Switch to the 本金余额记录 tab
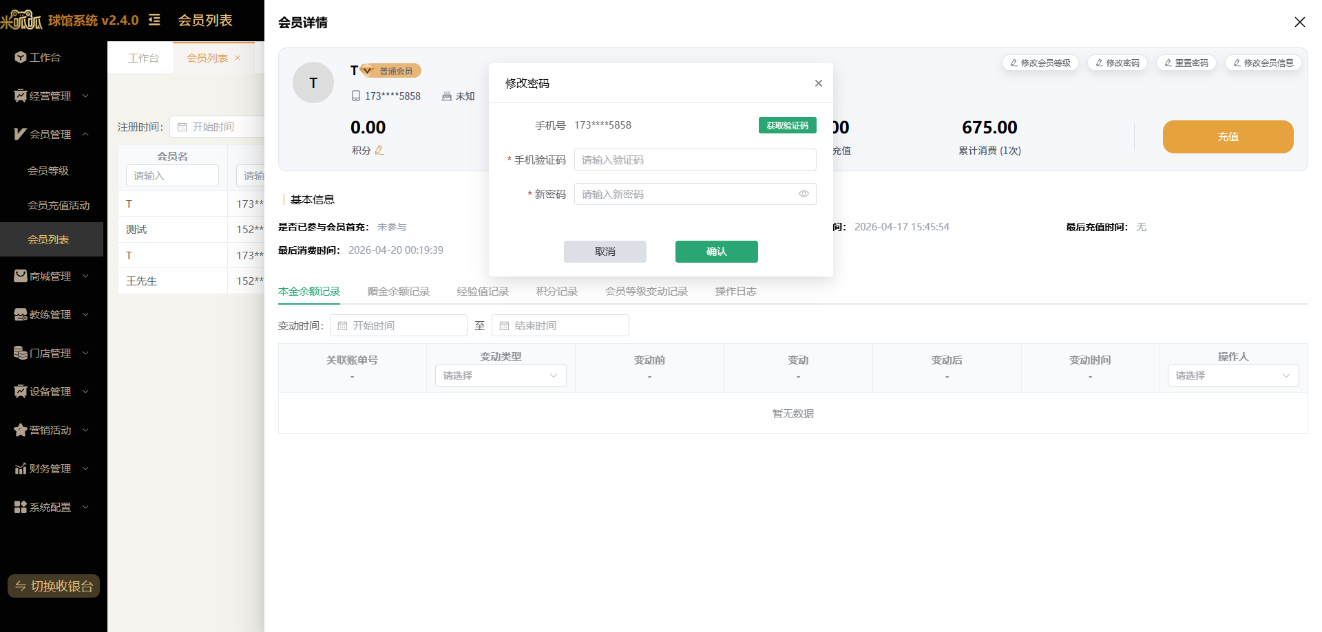 click(x=309, y=292)
